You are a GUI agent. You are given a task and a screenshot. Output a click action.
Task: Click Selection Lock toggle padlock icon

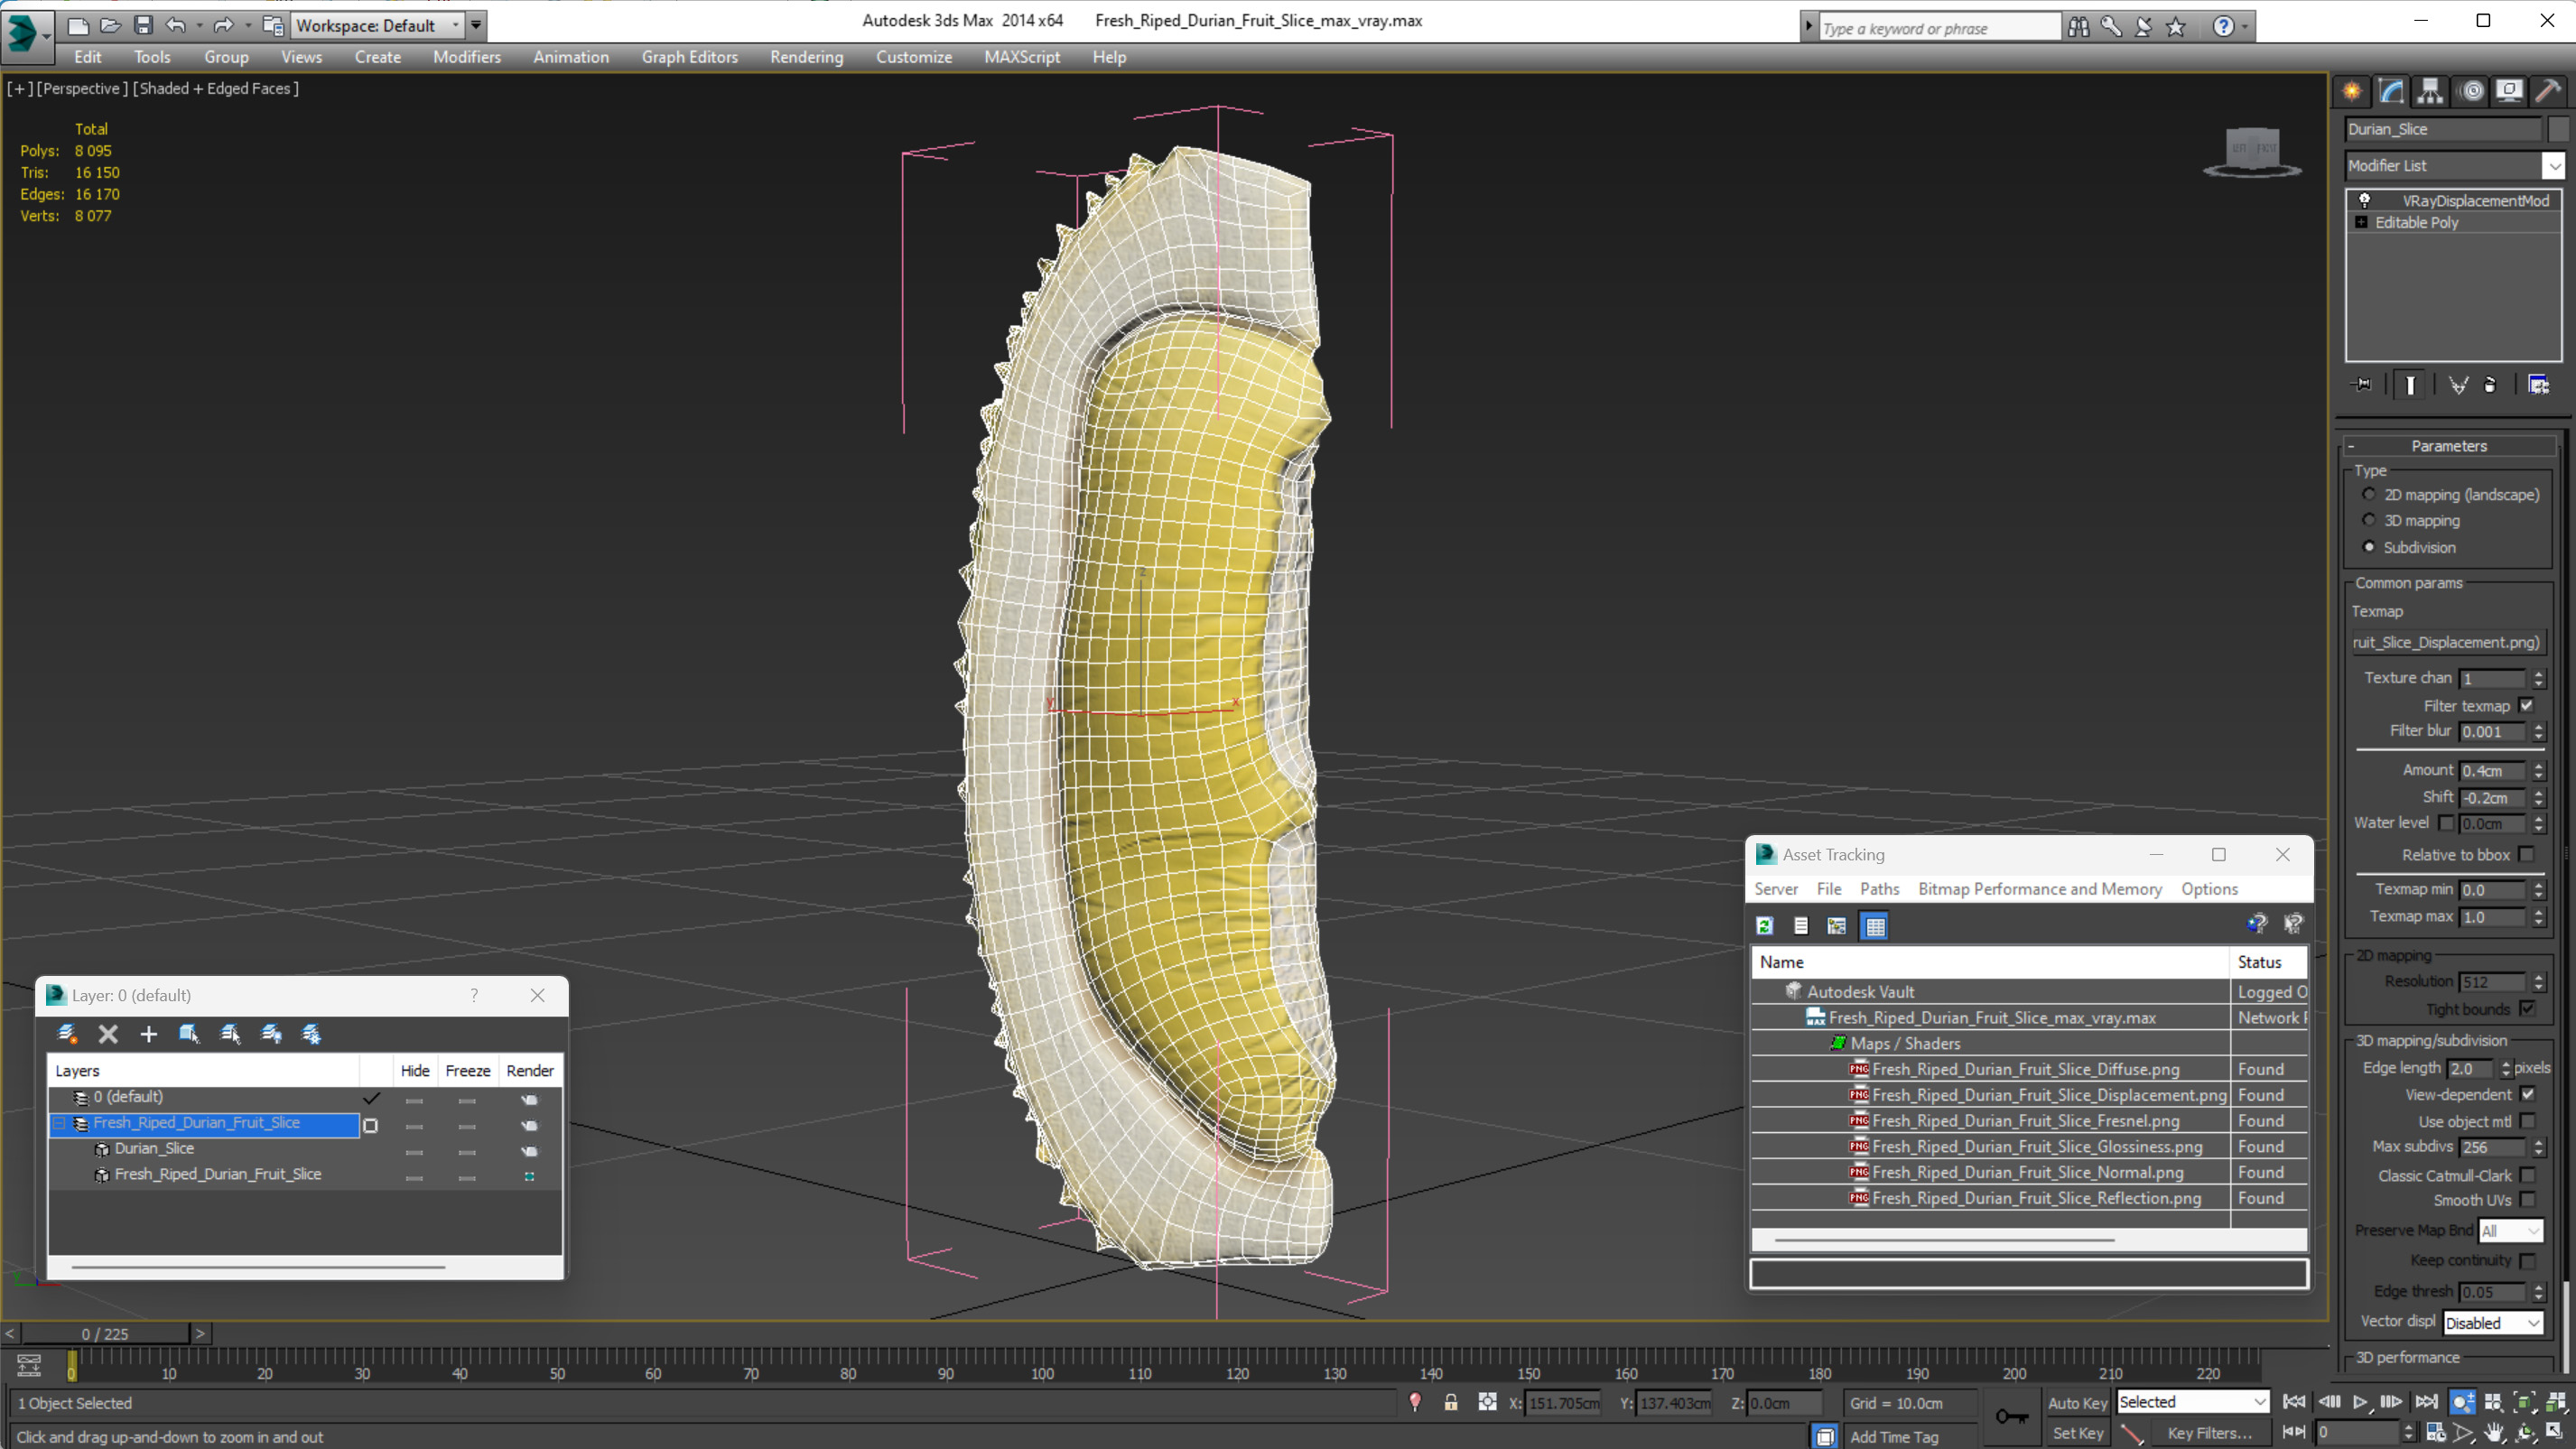(1451, 1403)
